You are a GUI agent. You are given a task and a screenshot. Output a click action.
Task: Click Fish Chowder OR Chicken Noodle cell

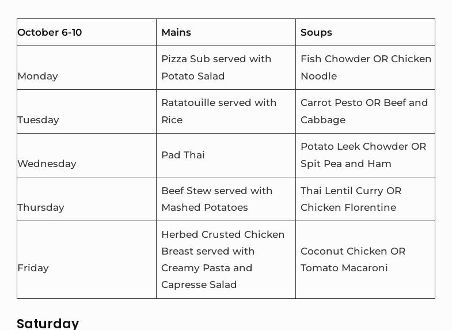tap(365, 68)
